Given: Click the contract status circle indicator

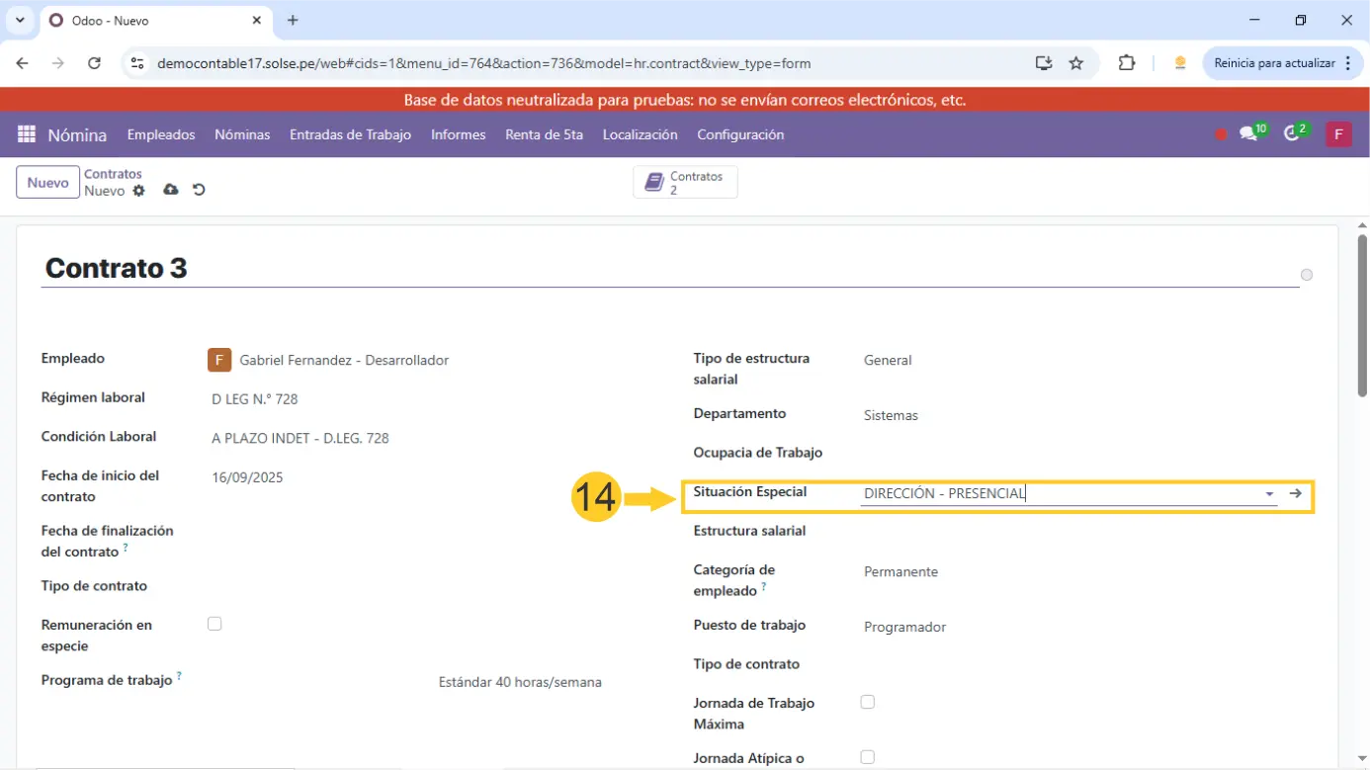Looking at the screenshot, I should tap(1307, 275).
